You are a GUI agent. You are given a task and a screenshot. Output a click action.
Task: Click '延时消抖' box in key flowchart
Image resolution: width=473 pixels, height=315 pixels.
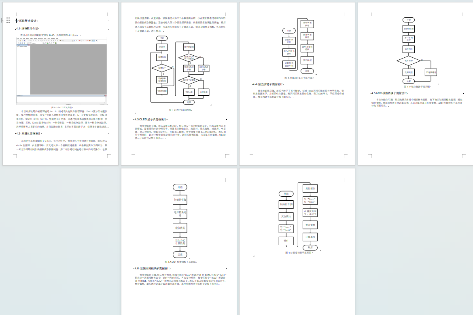pos(408,49)
